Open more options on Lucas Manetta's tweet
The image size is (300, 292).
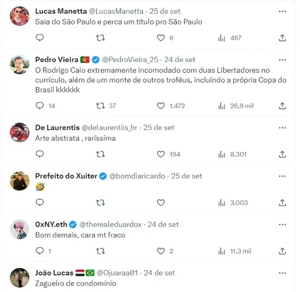(282, 11)
